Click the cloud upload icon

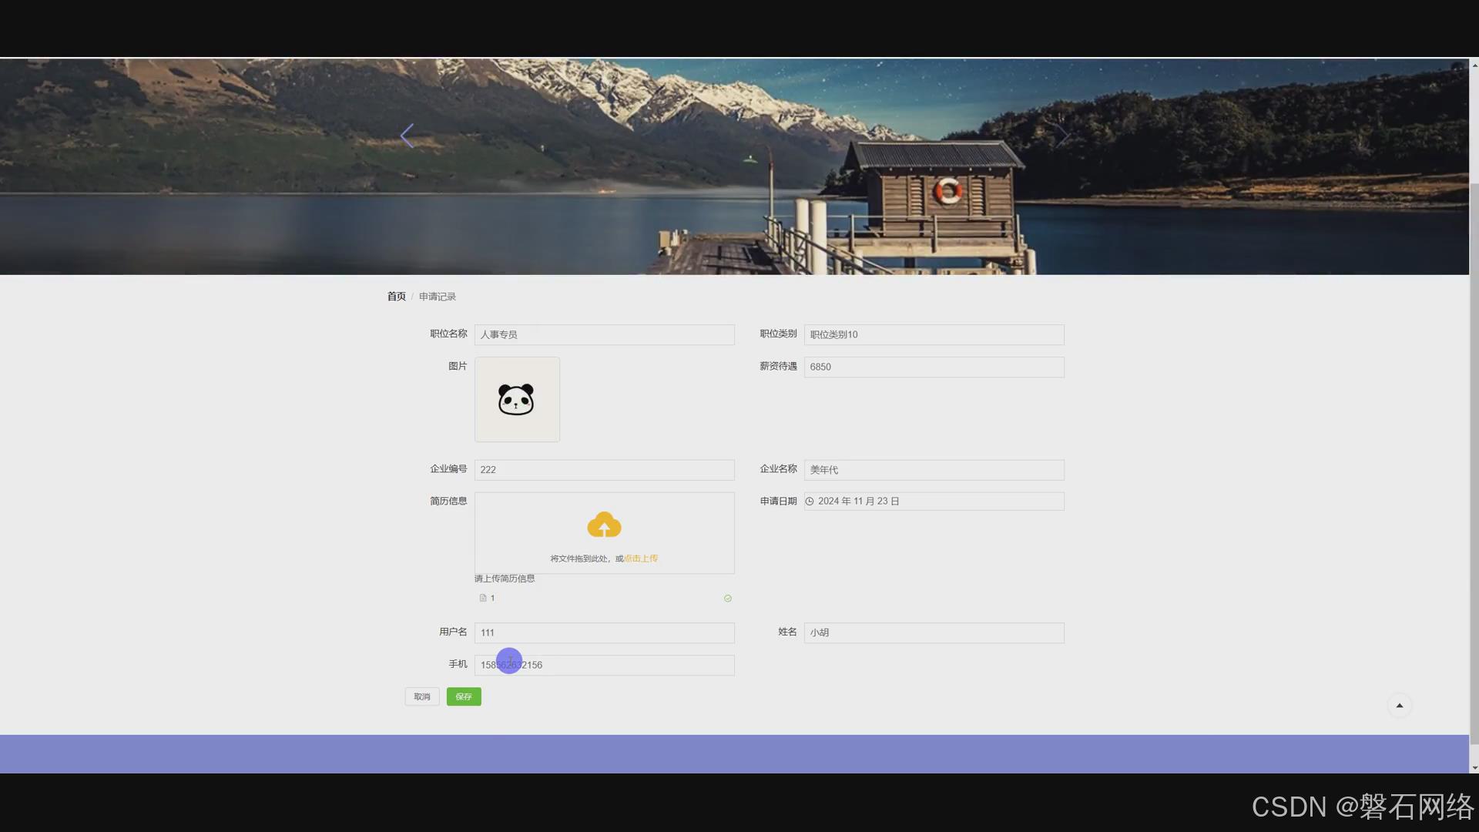604,525
